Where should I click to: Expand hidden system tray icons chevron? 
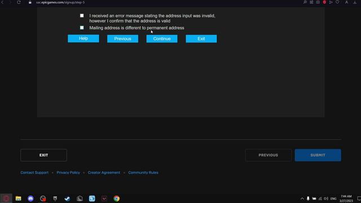[302, 198]
